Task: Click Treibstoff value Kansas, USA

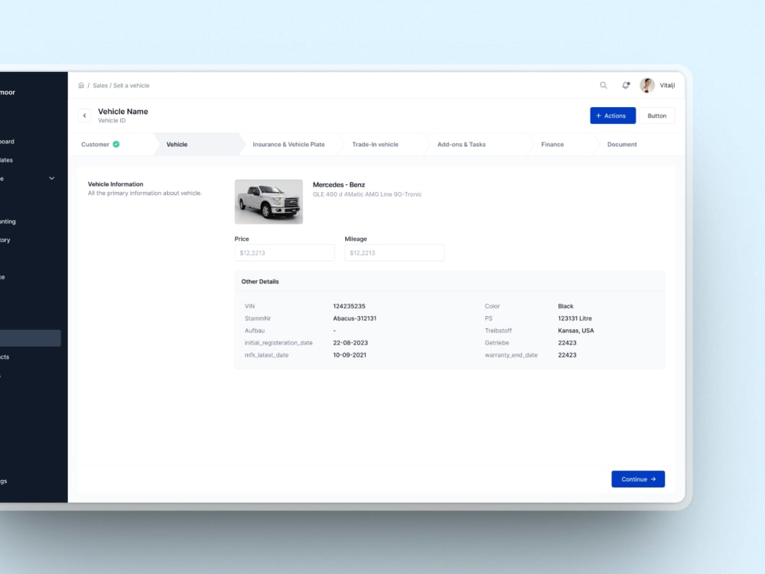Action: [x=576, y=331]
